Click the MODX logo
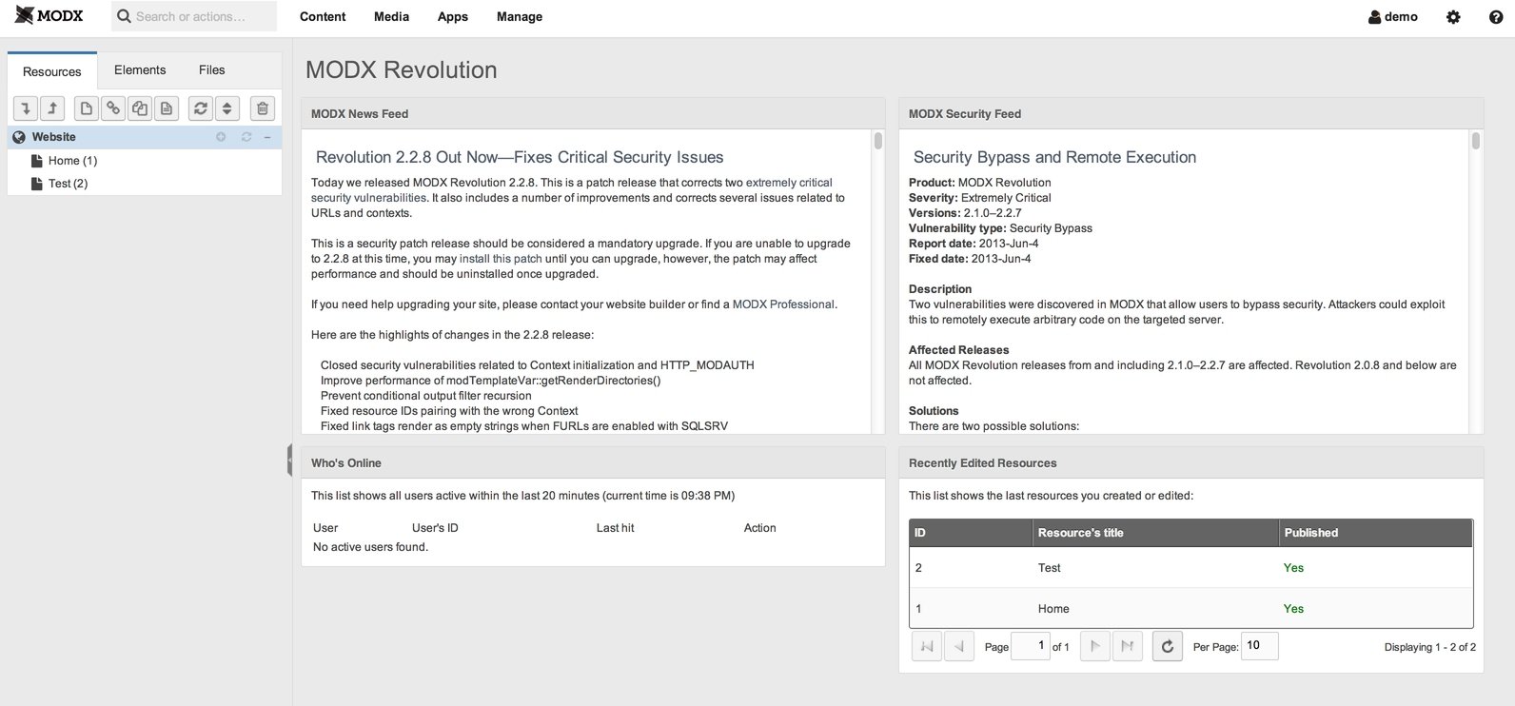 [x=49, y=15]
